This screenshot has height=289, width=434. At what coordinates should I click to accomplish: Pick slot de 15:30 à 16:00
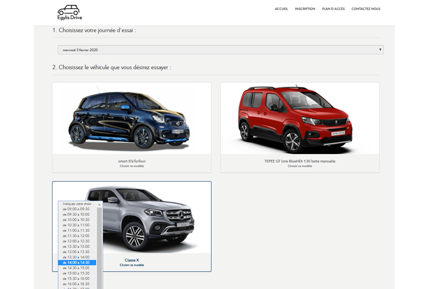coord(77,278)
